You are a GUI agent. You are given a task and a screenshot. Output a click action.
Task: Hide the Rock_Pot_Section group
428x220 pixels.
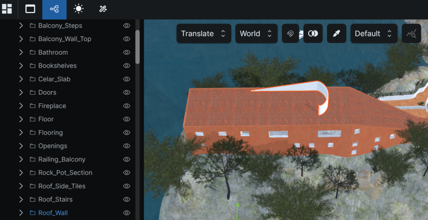coord(126,172)
